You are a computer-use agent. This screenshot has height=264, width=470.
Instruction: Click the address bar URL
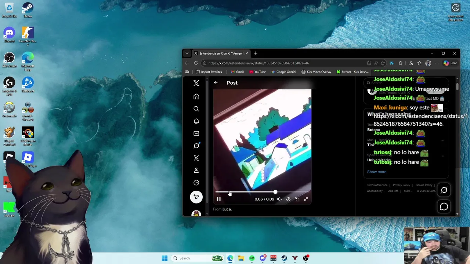pyautogui.click(x=258, y=63)
